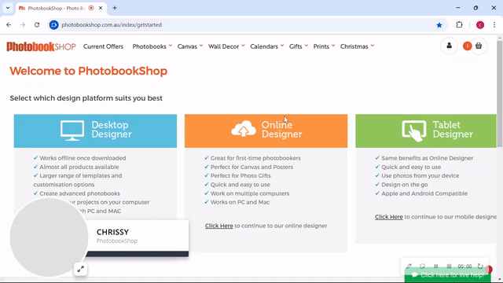Expand the webcam bubble with arrows icon
Viewport: 503px width, 283px height.
80,269
